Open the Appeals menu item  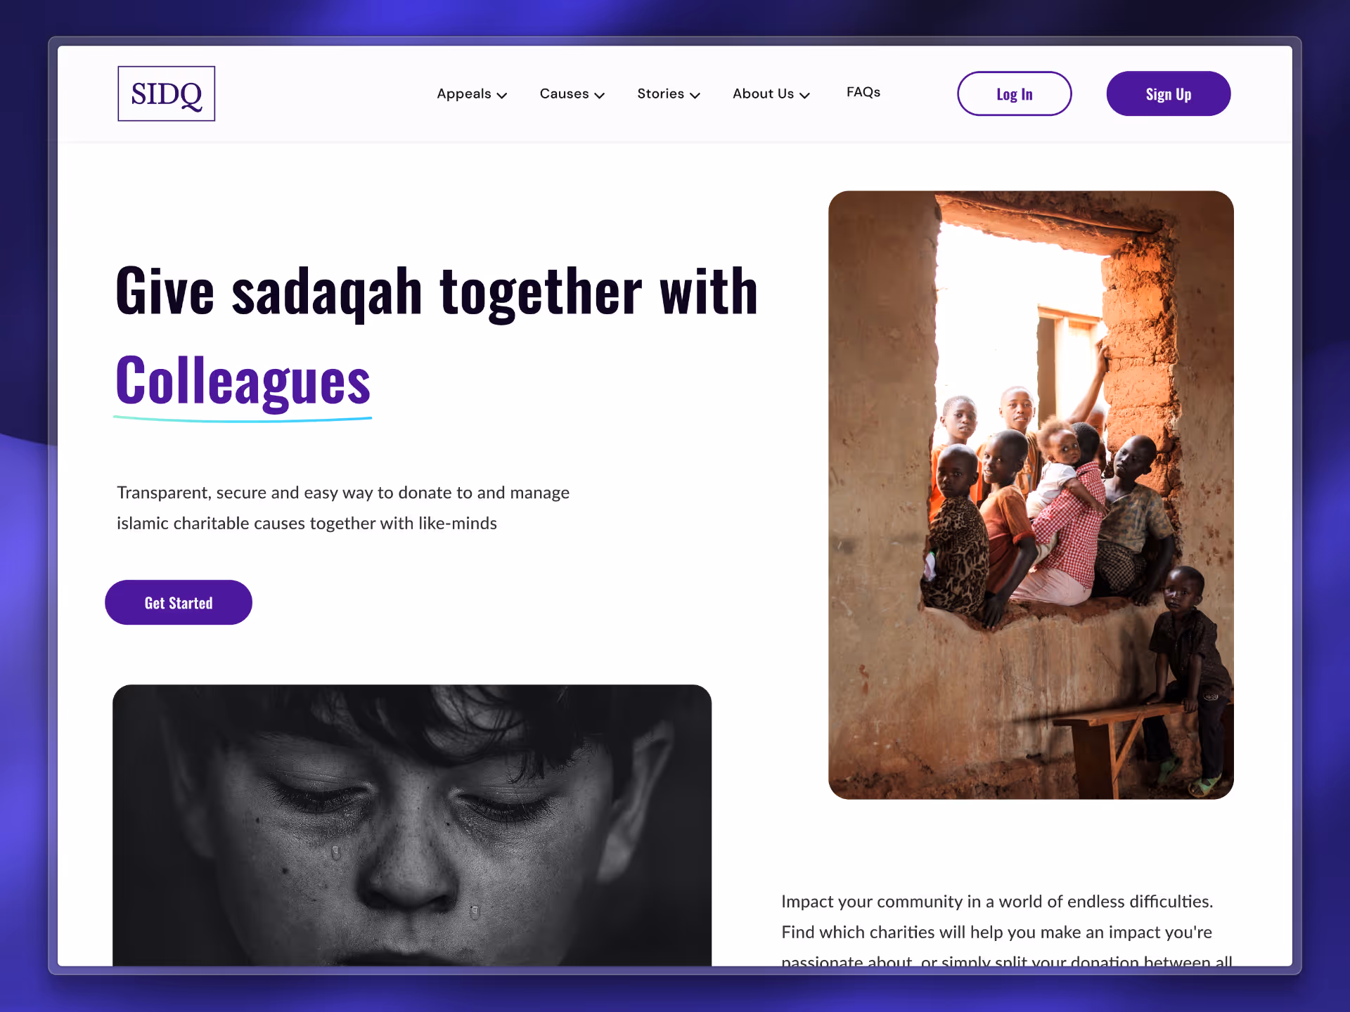click(464, 93)
